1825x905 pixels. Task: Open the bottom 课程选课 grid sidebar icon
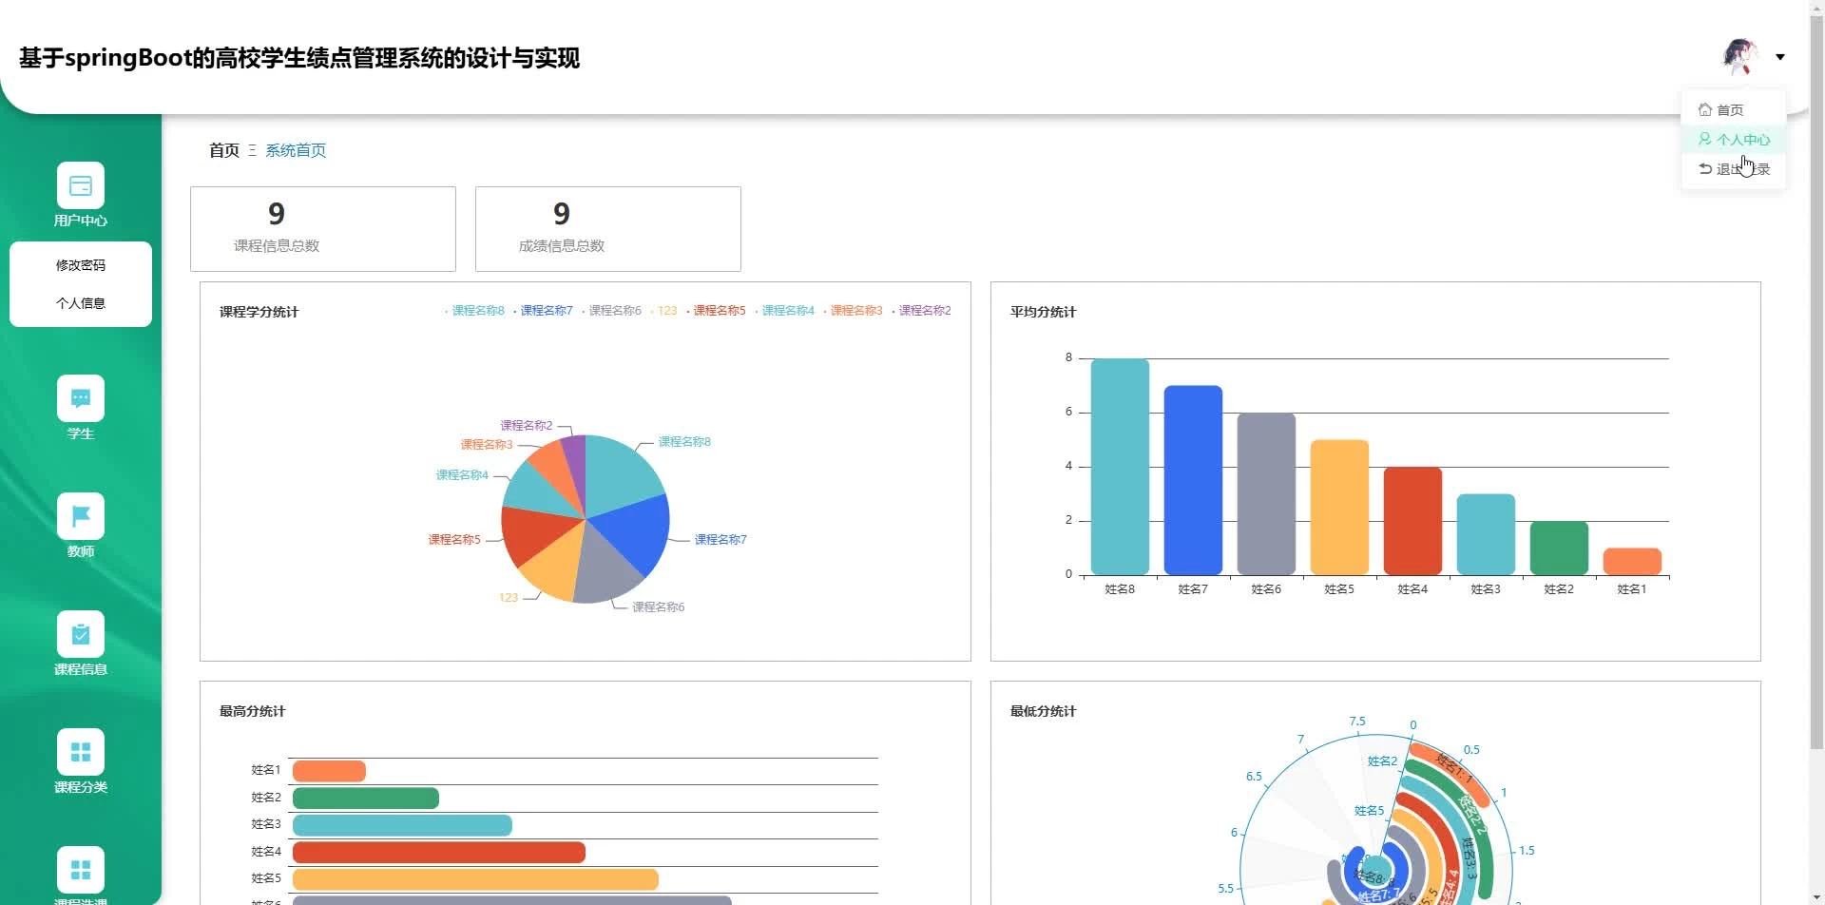[x=81, y=870]
